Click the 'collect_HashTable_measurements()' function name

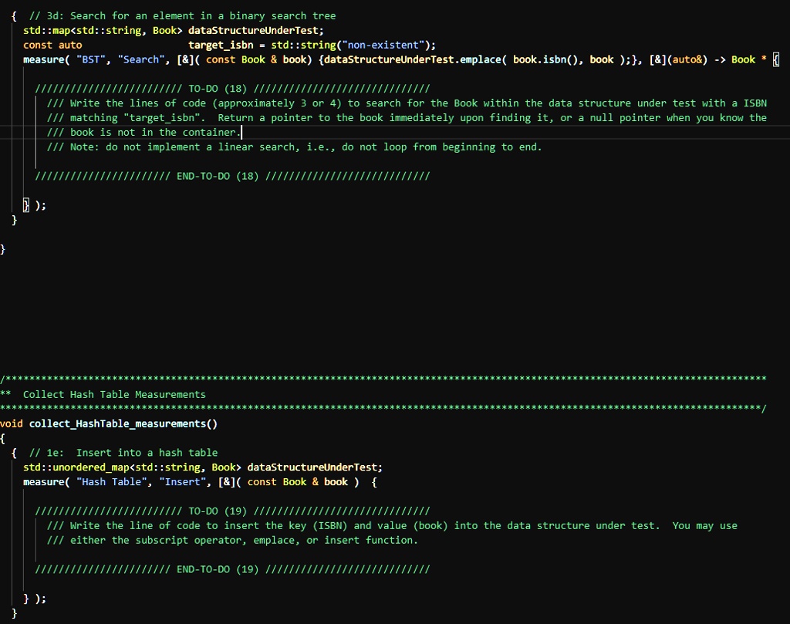(123, 423)
